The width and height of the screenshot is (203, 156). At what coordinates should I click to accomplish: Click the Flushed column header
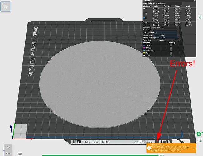[x=167, y=6]
